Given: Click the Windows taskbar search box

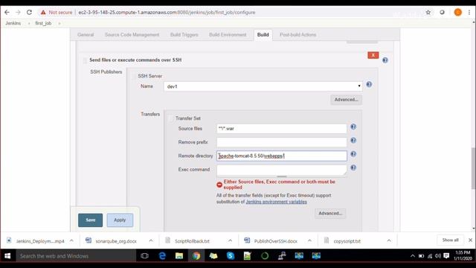Looking at the screenshot, I should [x=76, y=256].
